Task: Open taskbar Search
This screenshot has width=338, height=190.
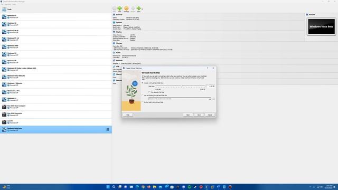Action: point(114,187)
